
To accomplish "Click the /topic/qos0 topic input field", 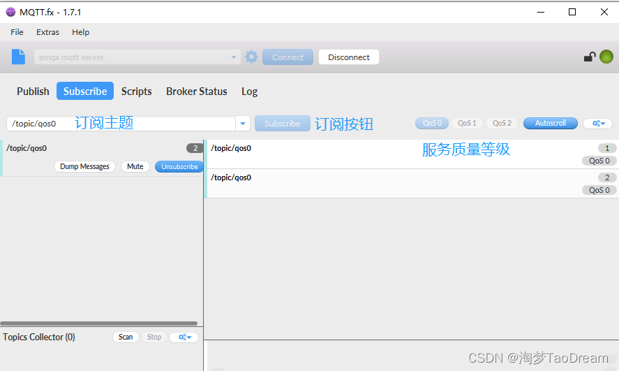I will pyautogui.click(x=121, y=124).
